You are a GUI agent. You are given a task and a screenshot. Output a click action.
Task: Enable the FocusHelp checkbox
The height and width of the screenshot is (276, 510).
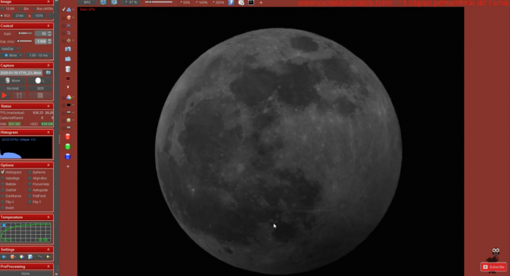point(30,184)
